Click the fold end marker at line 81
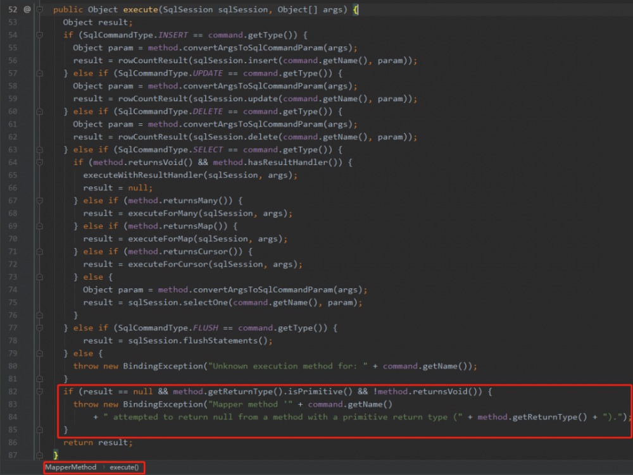This screenshot has width=633, height=475. (x=39, y=379)
